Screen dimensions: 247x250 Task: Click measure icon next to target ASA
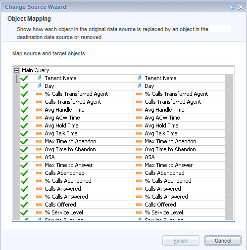coord(139,157)
